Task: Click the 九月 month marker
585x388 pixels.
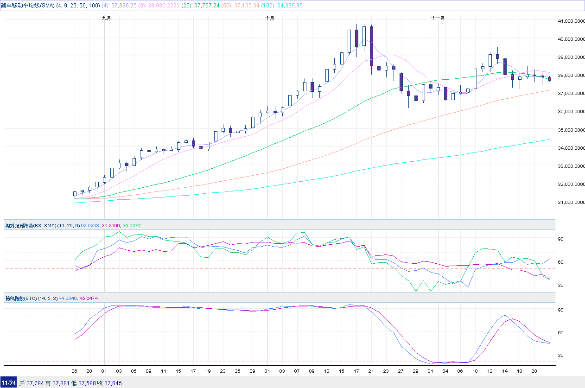Action: pyautogui.click(x=107, y=18)
